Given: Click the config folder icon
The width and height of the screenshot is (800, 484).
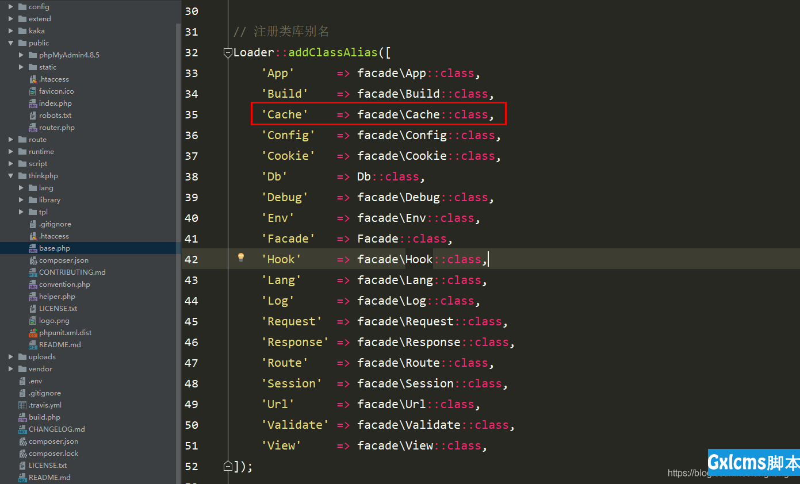Looking at the screenshot, I should coord(22,7).
